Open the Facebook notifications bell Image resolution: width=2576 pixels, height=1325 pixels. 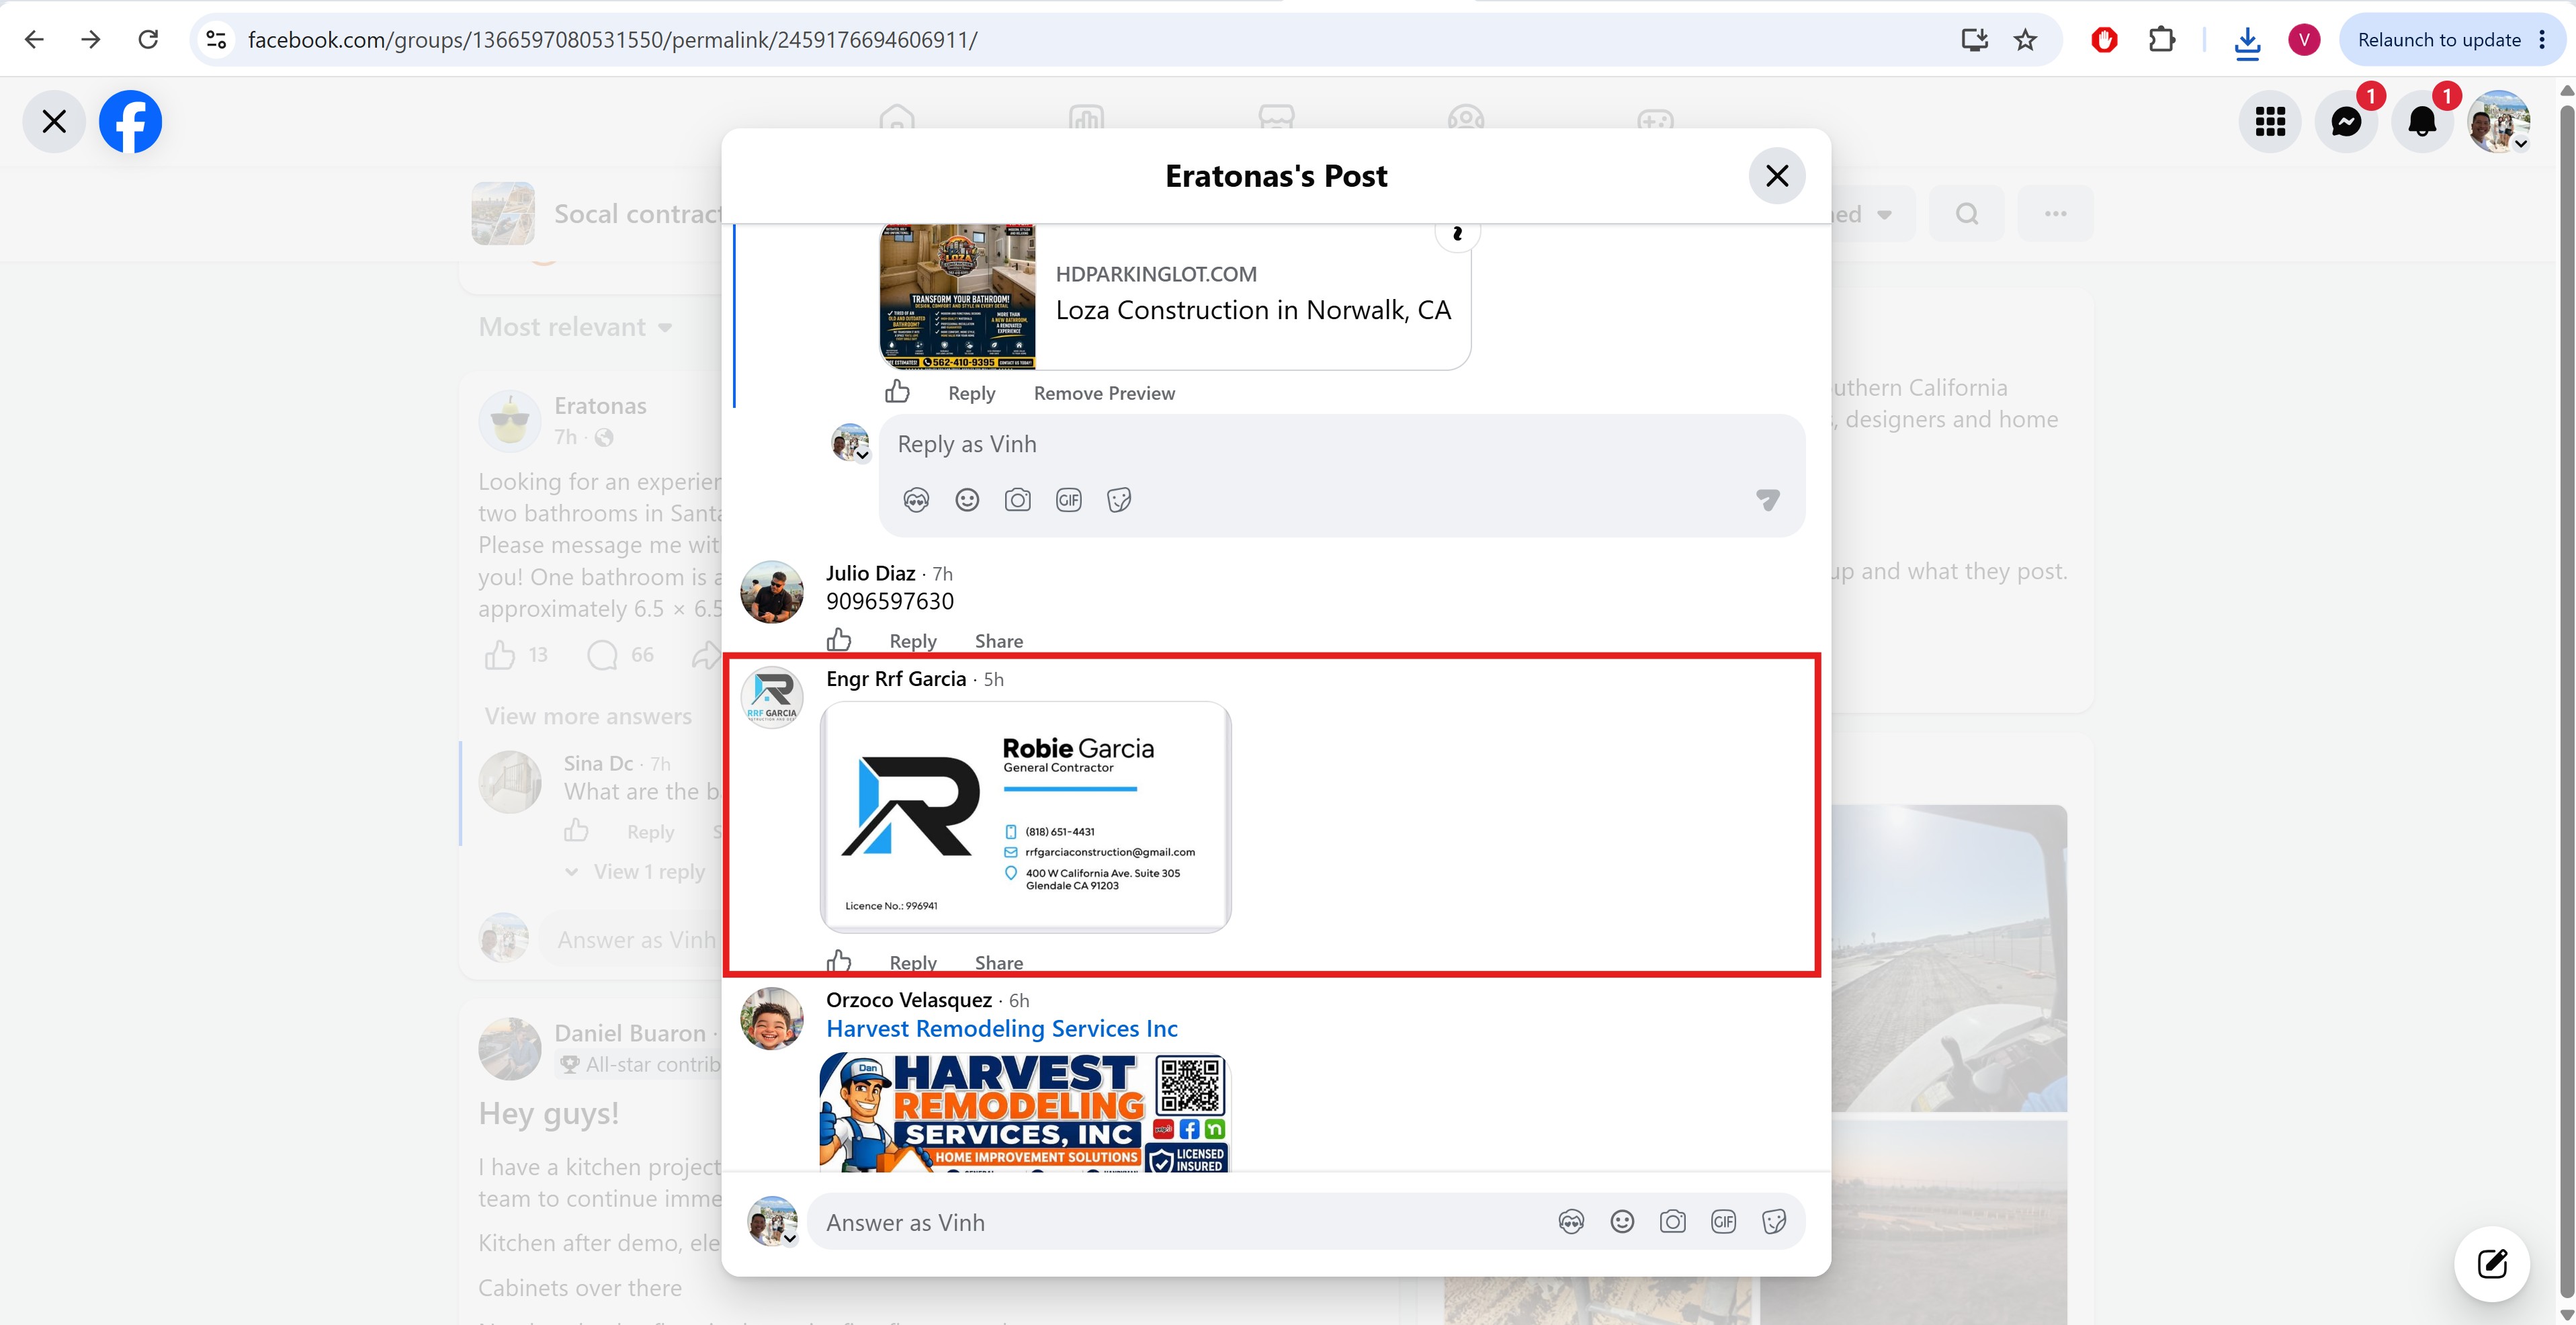2422,122
